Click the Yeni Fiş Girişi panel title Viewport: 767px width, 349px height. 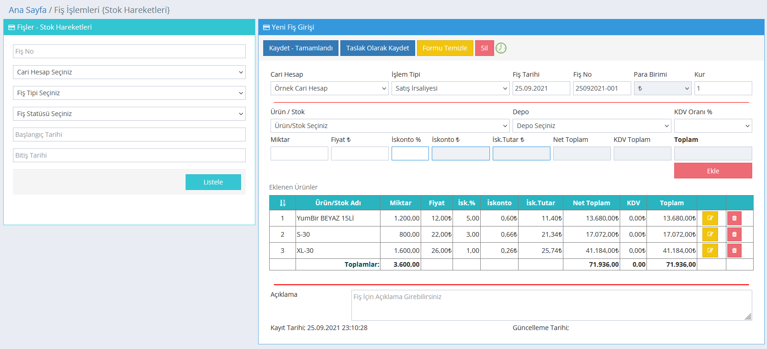pyautogui.click(x=293, y=27)
